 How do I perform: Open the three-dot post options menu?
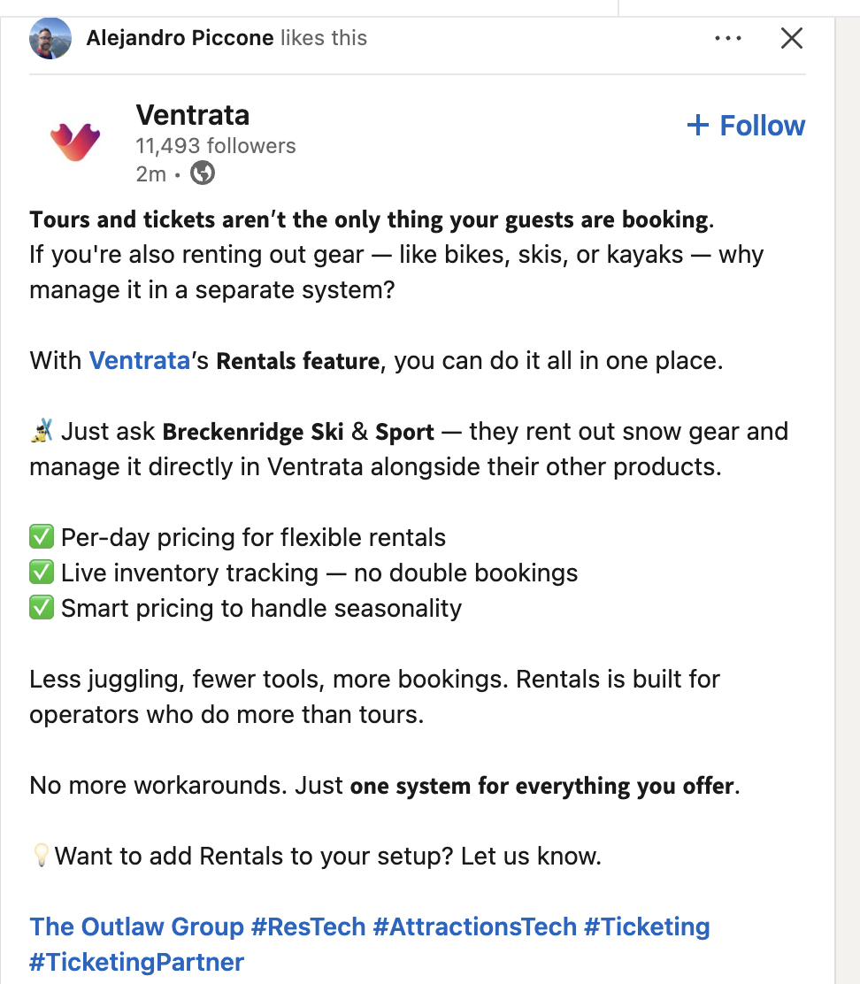[x=727, y=38]
